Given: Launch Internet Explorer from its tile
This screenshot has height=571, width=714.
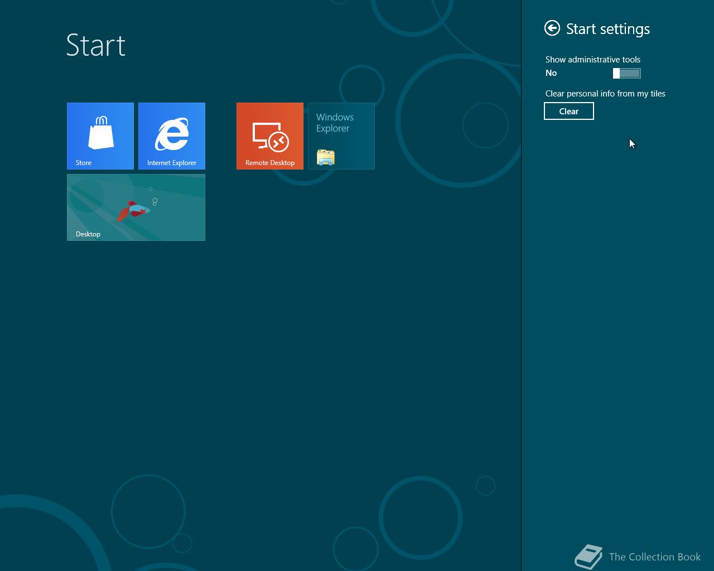Looking at the screenshot, I should pyautogui.click(x=172, y=136).
